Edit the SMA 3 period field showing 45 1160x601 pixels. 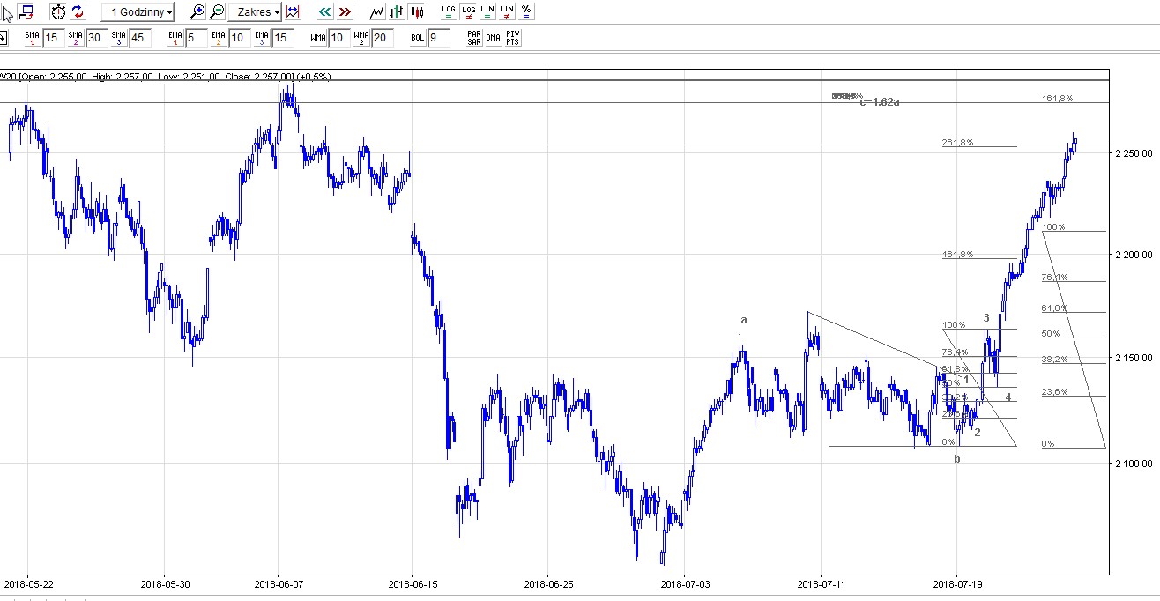pos(140,38)
